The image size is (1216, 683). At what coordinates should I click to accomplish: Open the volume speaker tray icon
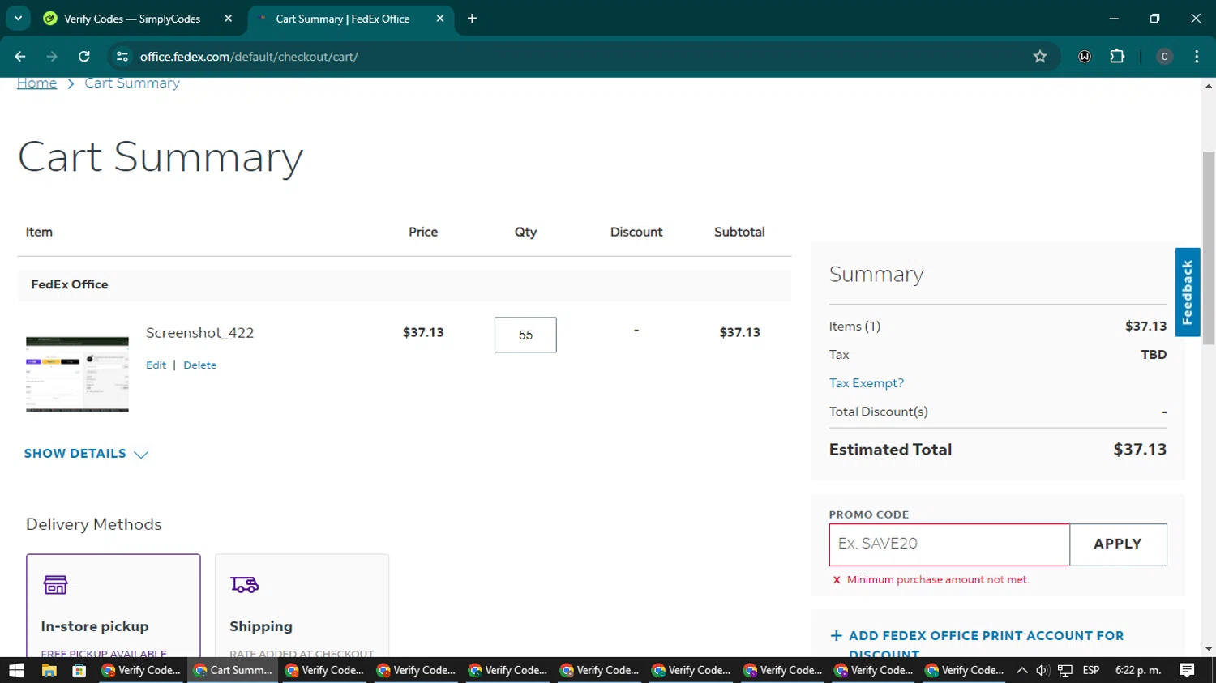point(1043,670)
